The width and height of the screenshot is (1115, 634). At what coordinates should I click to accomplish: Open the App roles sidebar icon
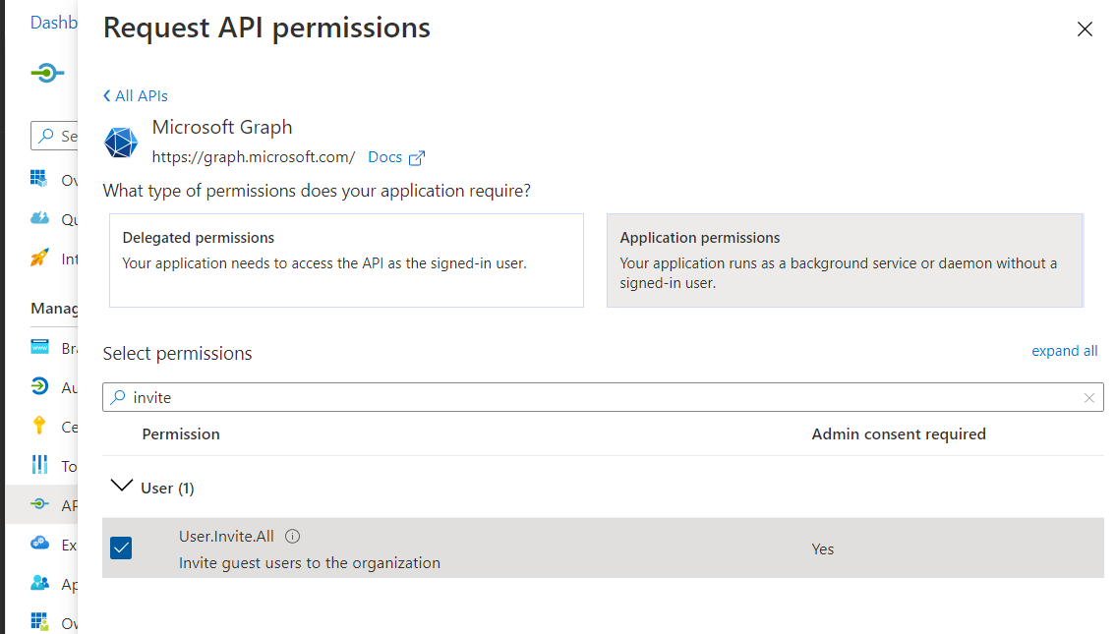[x=39, y=583]
